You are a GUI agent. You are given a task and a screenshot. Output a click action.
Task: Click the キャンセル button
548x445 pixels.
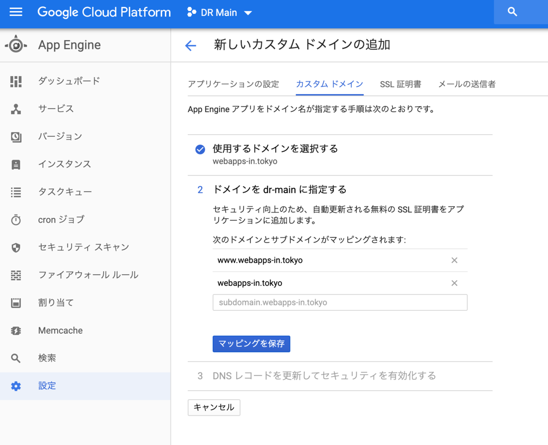coord(214,408)
